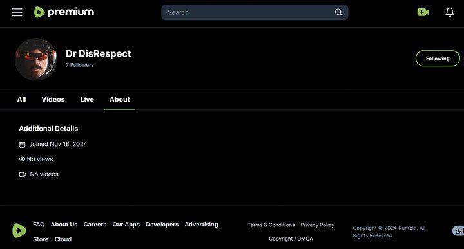Click the Additional Details heading

48,129
